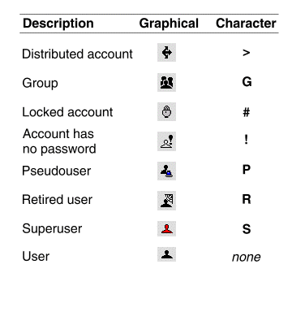Screen dimensions: 292x312
Task: Click the "P" character for Pseudouser
Action: tap(247, 170)
